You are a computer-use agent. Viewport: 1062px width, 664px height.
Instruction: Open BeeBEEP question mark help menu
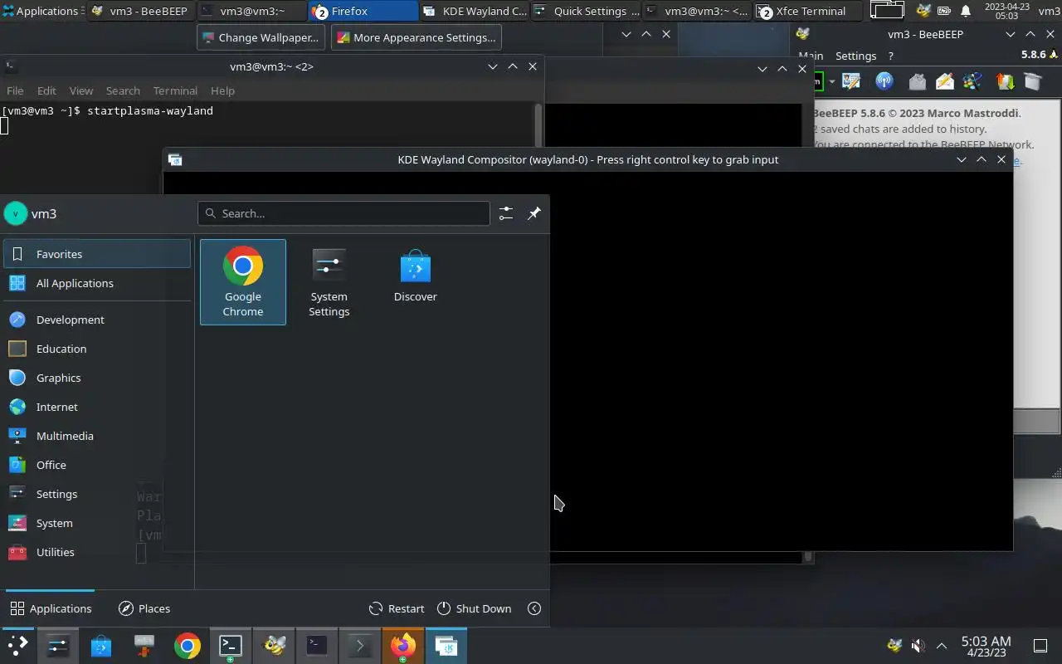[890, 56]
